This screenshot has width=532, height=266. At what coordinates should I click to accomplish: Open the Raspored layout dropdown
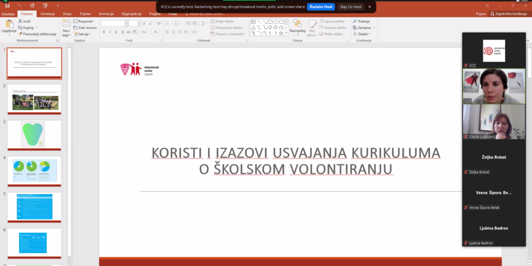[85, 21]
